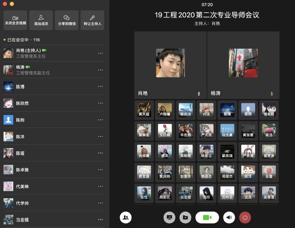Open the participants list icon in bottom bar
This screenshot has height=228, width=295.
[x=125, y=217]
